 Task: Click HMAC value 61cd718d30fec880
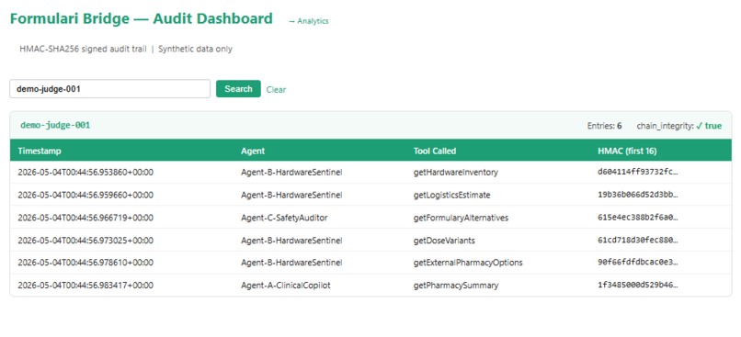(638, 241)
